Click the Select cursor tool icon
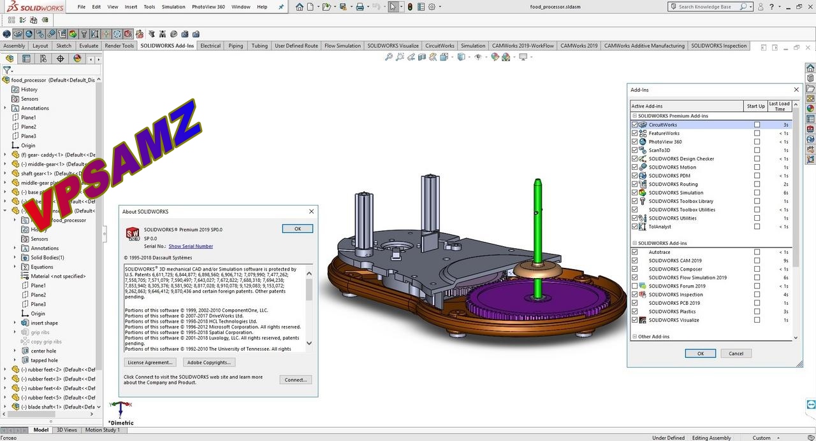The width and height of the screenshot is (816, 441). tap(393, 7)
